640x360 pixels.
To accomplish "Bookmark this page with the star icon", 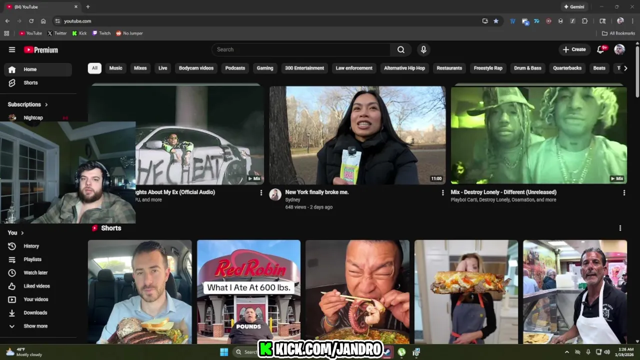I will click(x=496, y=21).
